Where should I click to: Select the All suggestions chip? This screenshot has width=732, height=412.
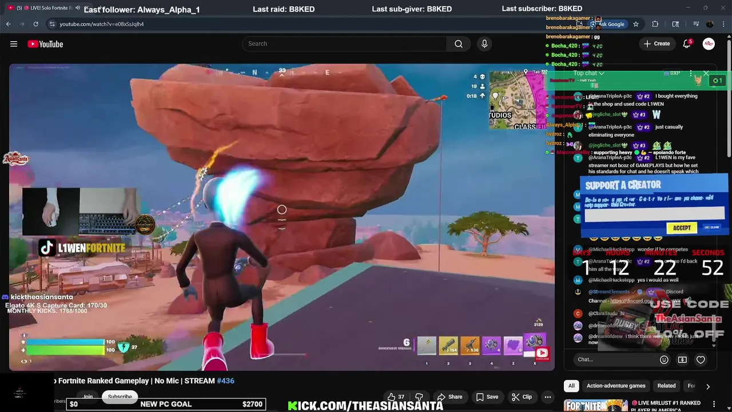tap(571, 386)
